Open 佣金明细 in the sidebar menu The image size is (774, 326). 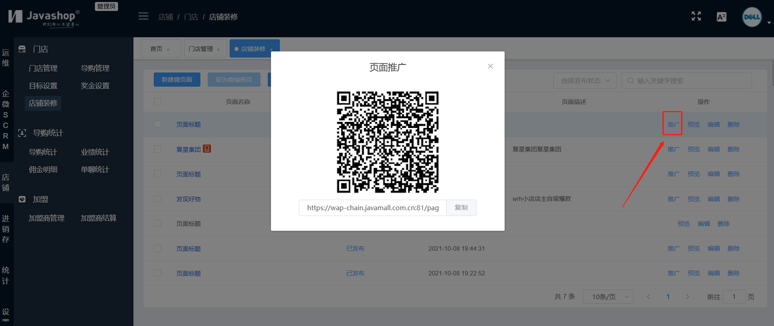43,170
